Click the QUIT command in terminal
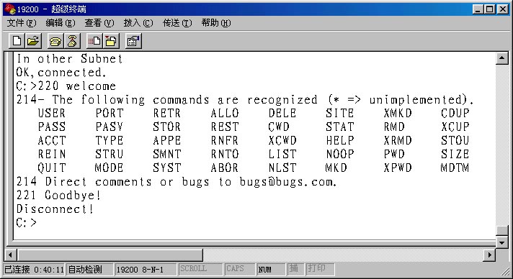Image resolution: width=513 pixels, height=279 pixels. tap(52, 168)
